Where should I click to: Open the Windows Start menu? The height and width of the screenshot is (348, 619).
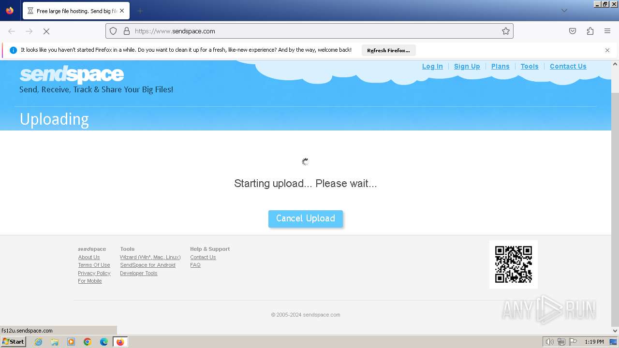tap(14, 342)
